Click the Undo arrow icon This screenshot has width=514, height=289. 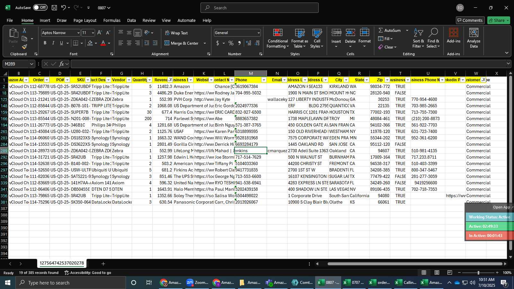64,8
